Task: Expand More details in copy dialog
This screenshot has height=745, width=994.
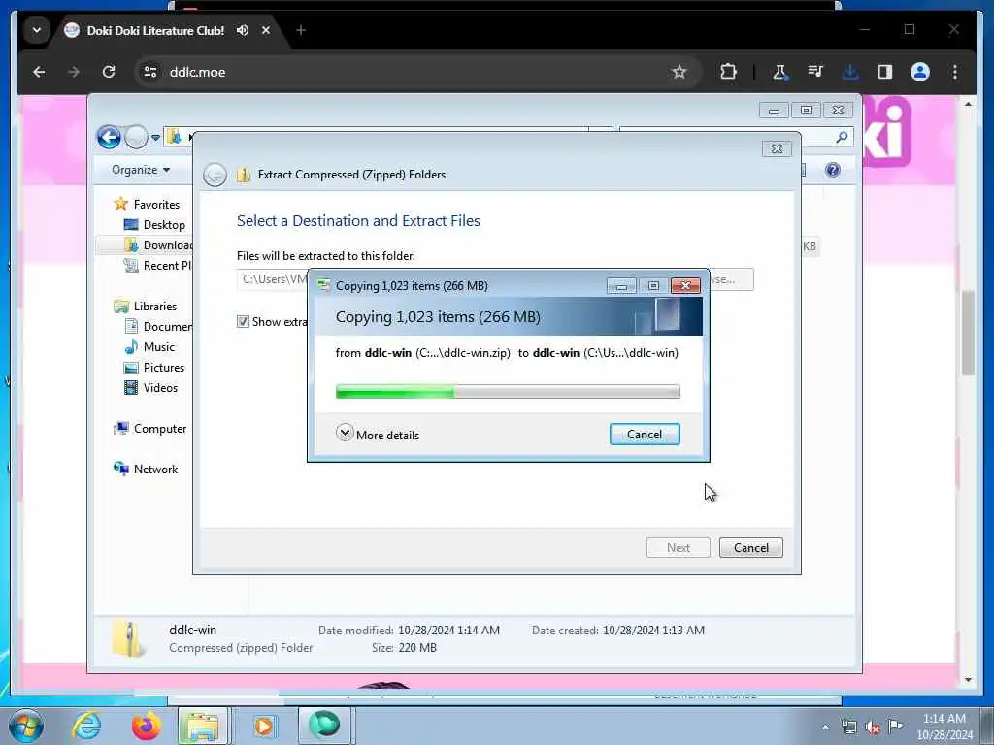Action: (x=378, y=435)
